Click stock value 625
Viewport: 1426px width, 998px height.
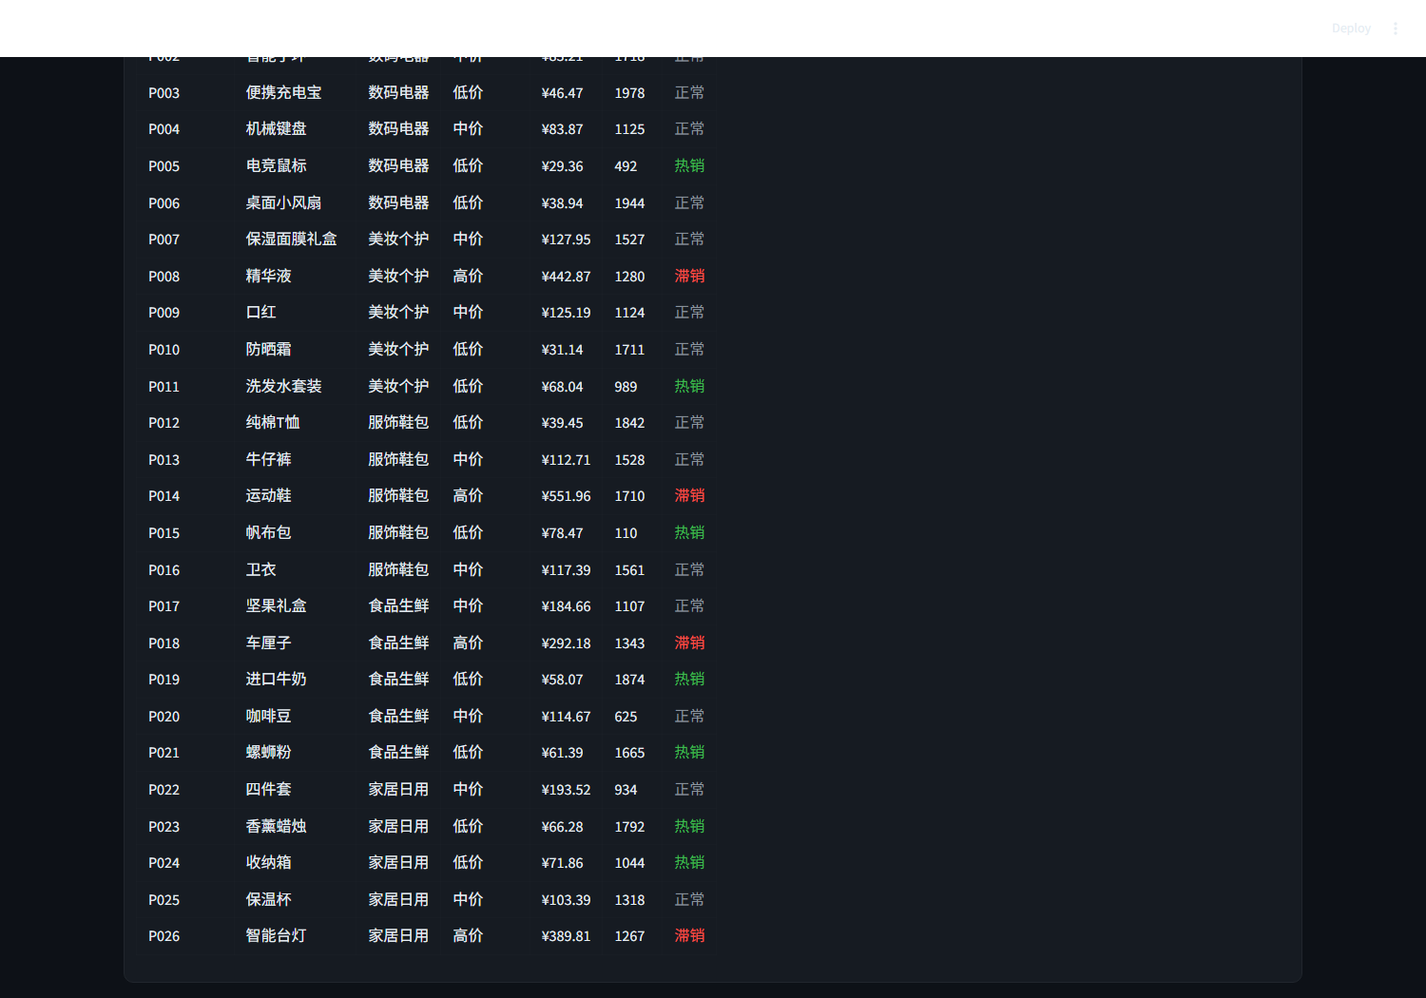[x=626, y=717]
